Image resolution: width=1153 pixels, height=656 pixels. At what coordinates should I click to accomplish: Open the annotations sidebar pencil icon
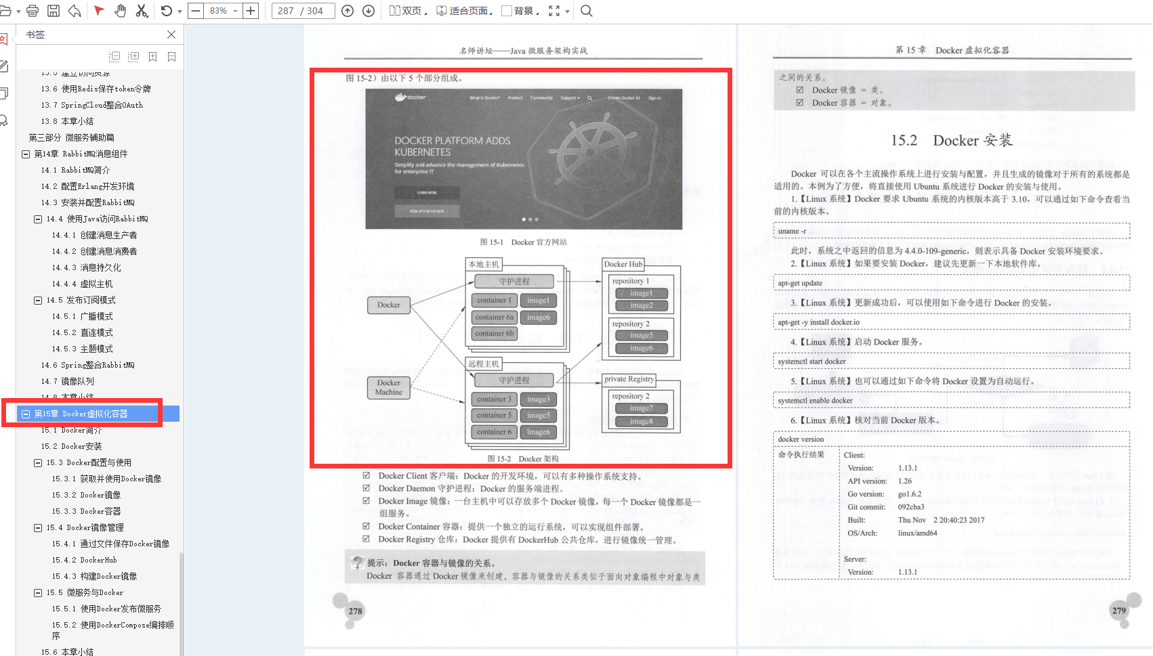pyautogui.click(x=3, y=66)
